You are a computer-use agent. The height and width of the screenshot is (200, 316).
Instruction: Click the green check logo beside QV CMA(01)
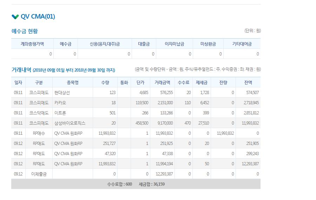click(x=15, y=17)
